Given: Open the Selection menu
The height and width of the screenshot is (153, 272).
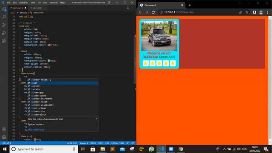Looking at the screenshot, I should point(23,3).
